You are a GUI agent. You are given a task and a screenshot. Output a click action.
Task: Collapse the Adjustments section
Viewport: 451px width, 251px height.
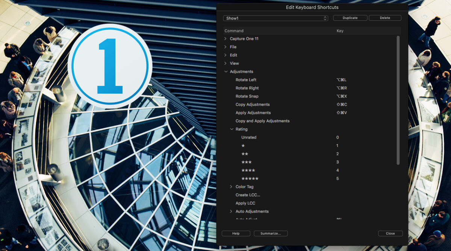225,71
